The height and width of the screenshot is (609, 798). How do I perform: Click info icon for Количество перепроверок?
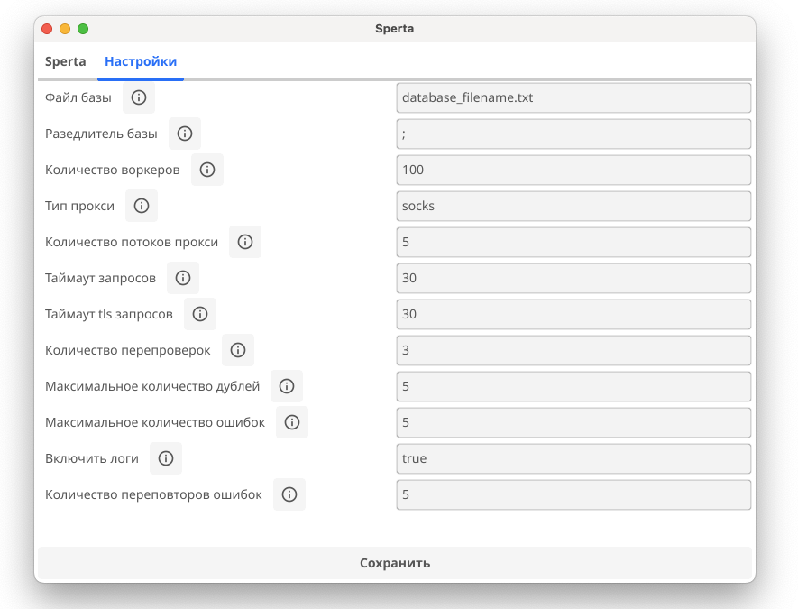click(238, 350)
